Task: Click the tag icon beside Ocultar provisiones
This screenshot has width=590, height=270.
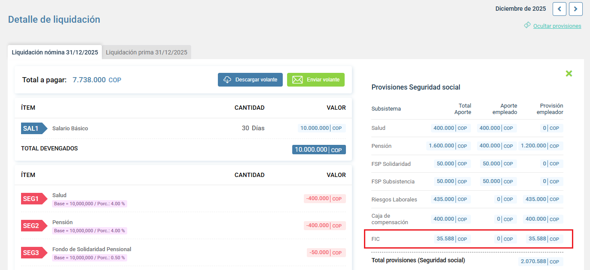Action: click(x=527, y=26)
